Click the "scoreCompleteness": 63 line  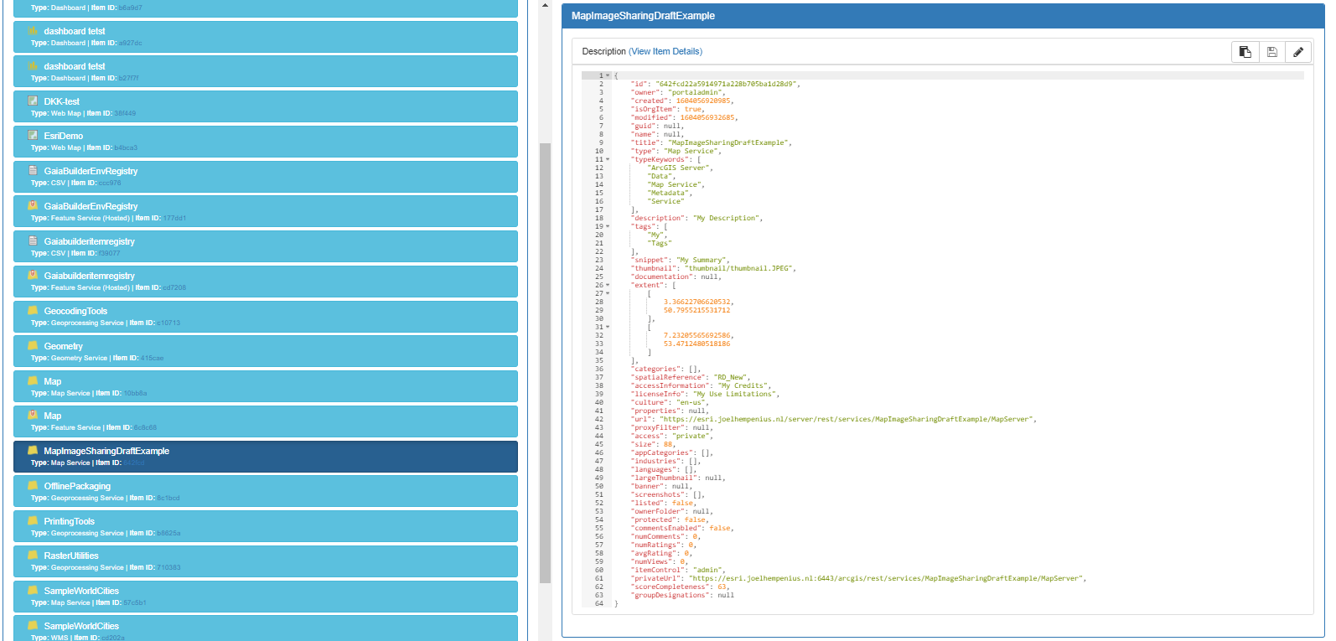[681, 587]
